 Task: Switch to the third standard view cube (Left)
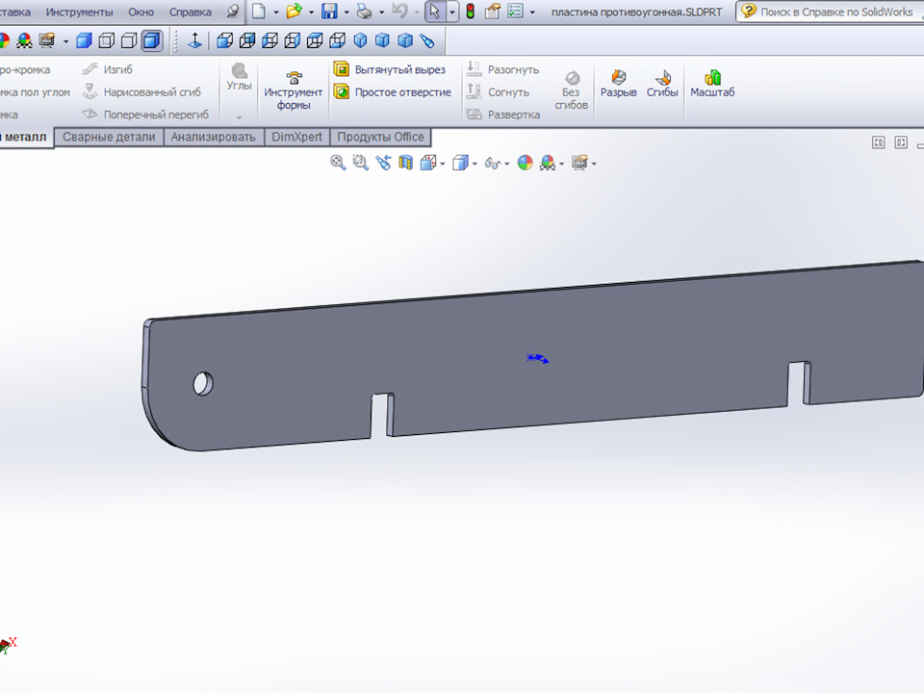[269, 40]
